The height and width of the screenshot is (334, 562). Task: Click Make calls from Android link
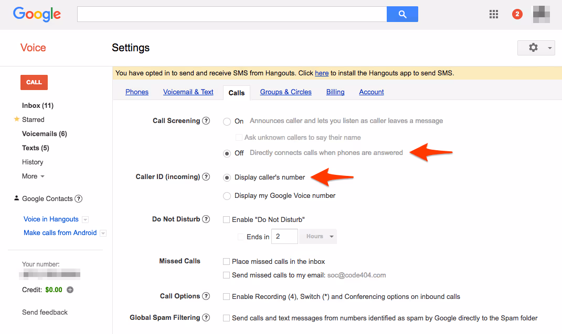click(x=60, y=233)
